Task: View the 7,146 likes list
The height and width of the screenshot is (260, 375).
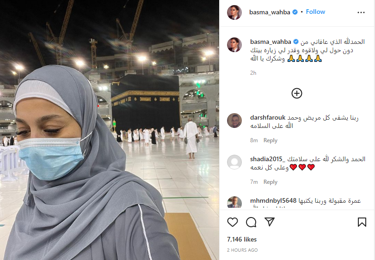Action: pos(242,239)
